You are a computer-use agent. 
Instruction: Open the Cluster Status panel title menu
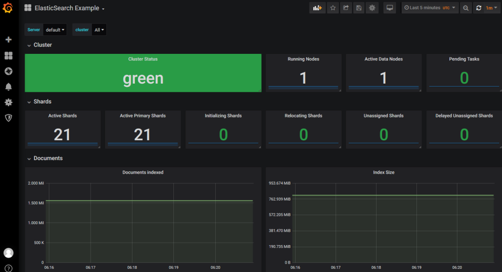coord(143,59)
